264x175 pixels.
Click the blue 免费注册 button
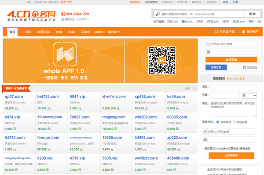(216, 67)
